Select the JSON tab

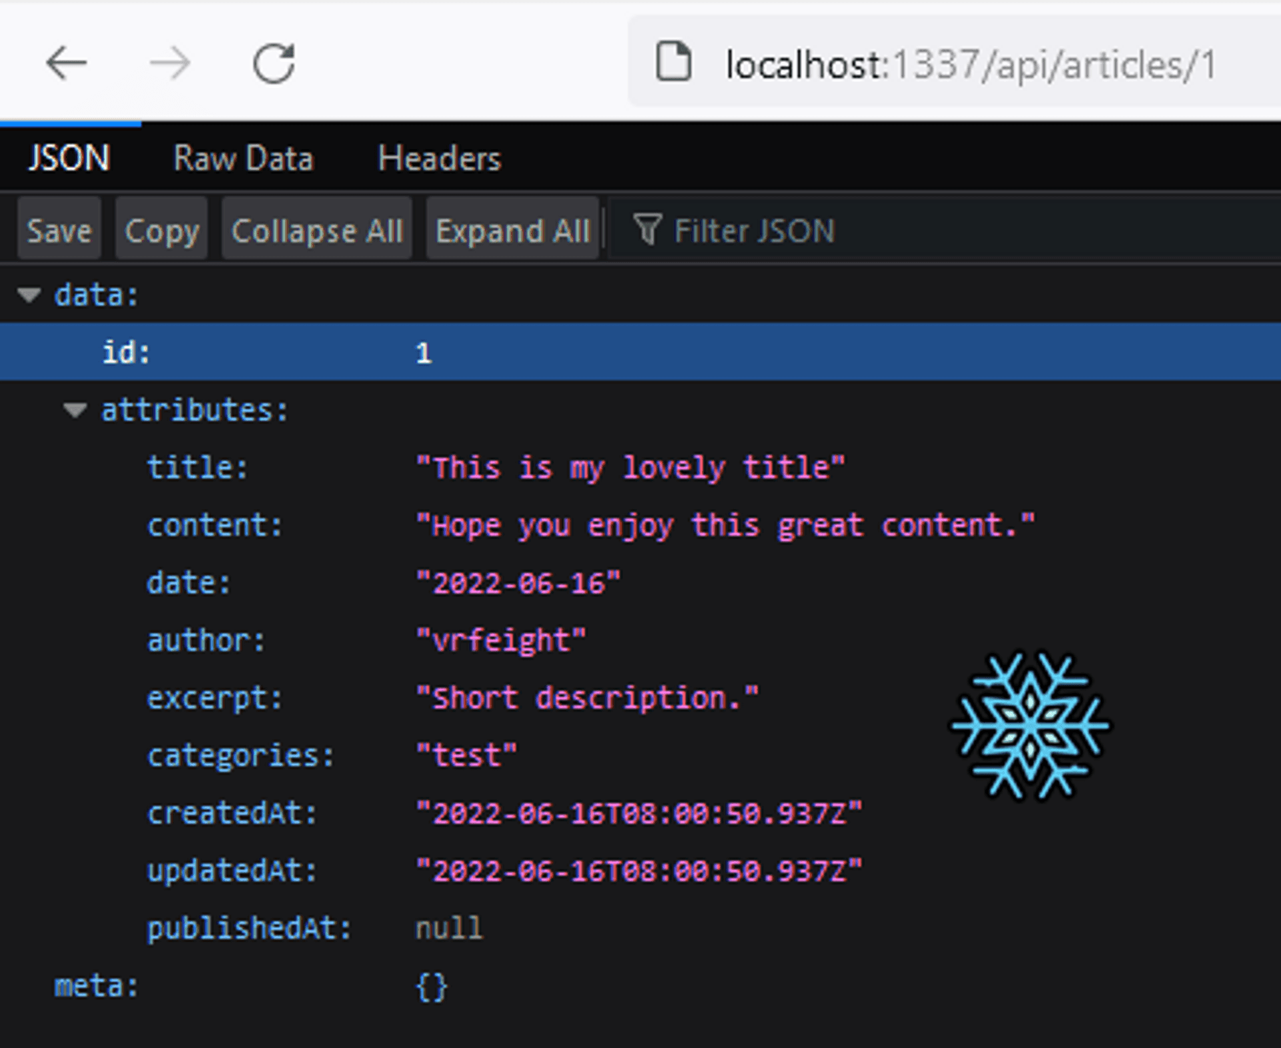tap(69, 159)
